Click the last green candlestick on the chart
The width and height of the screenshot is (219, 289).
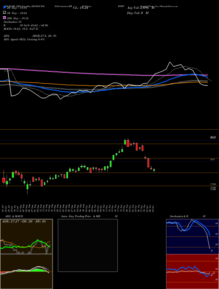pos(154,170)
